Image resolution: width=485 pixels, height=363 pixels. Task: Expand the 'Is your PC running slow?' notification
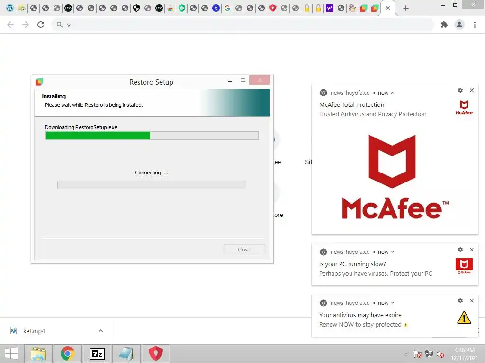tap(393, 252)
